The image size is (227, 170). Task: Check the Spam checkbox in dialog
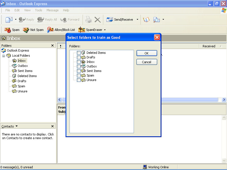click(x=79, y=75)
